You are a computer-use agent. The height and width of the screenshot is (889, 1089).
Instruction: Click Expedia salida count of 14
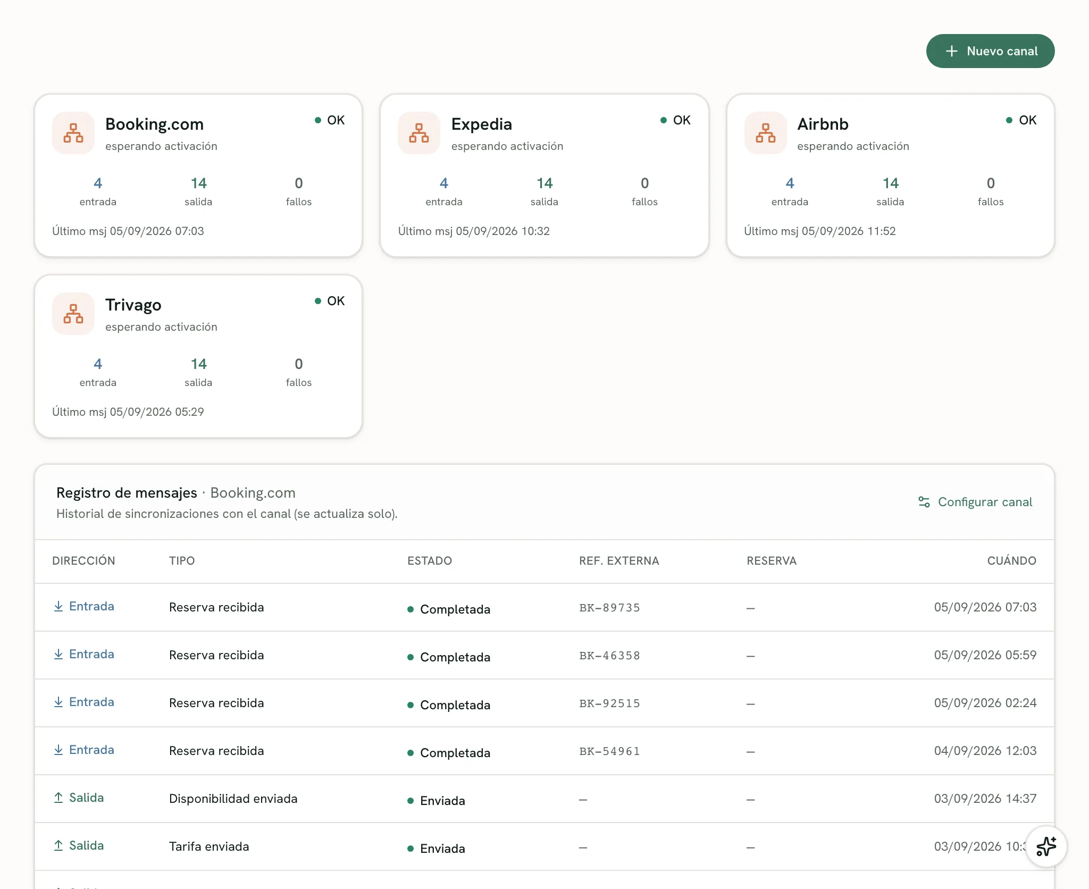click(544, 183)
